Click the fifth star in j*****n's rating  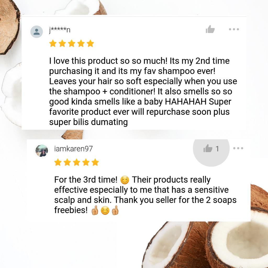pos(90,43)
